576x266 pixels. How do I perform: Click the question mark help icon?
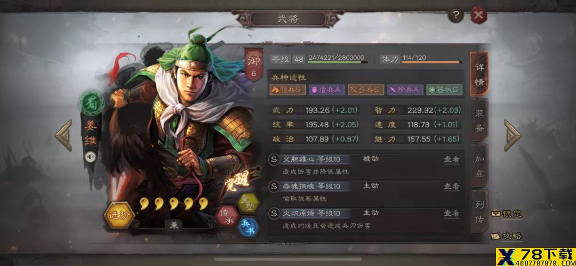[456, 15]
